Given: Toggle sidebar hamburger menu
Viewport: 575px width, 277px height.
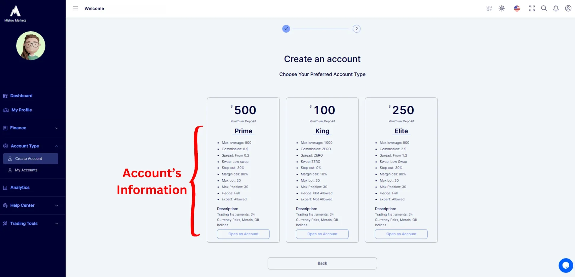Looking at the screenshot, I should (76, 8).
